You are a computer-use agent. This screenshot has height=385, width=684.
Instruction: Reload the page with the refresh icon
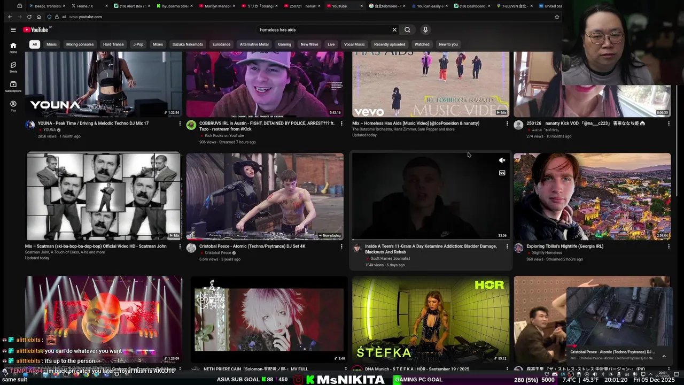point(29,17)
